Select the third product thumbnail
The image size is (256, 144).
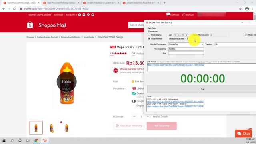coord(67,128)
